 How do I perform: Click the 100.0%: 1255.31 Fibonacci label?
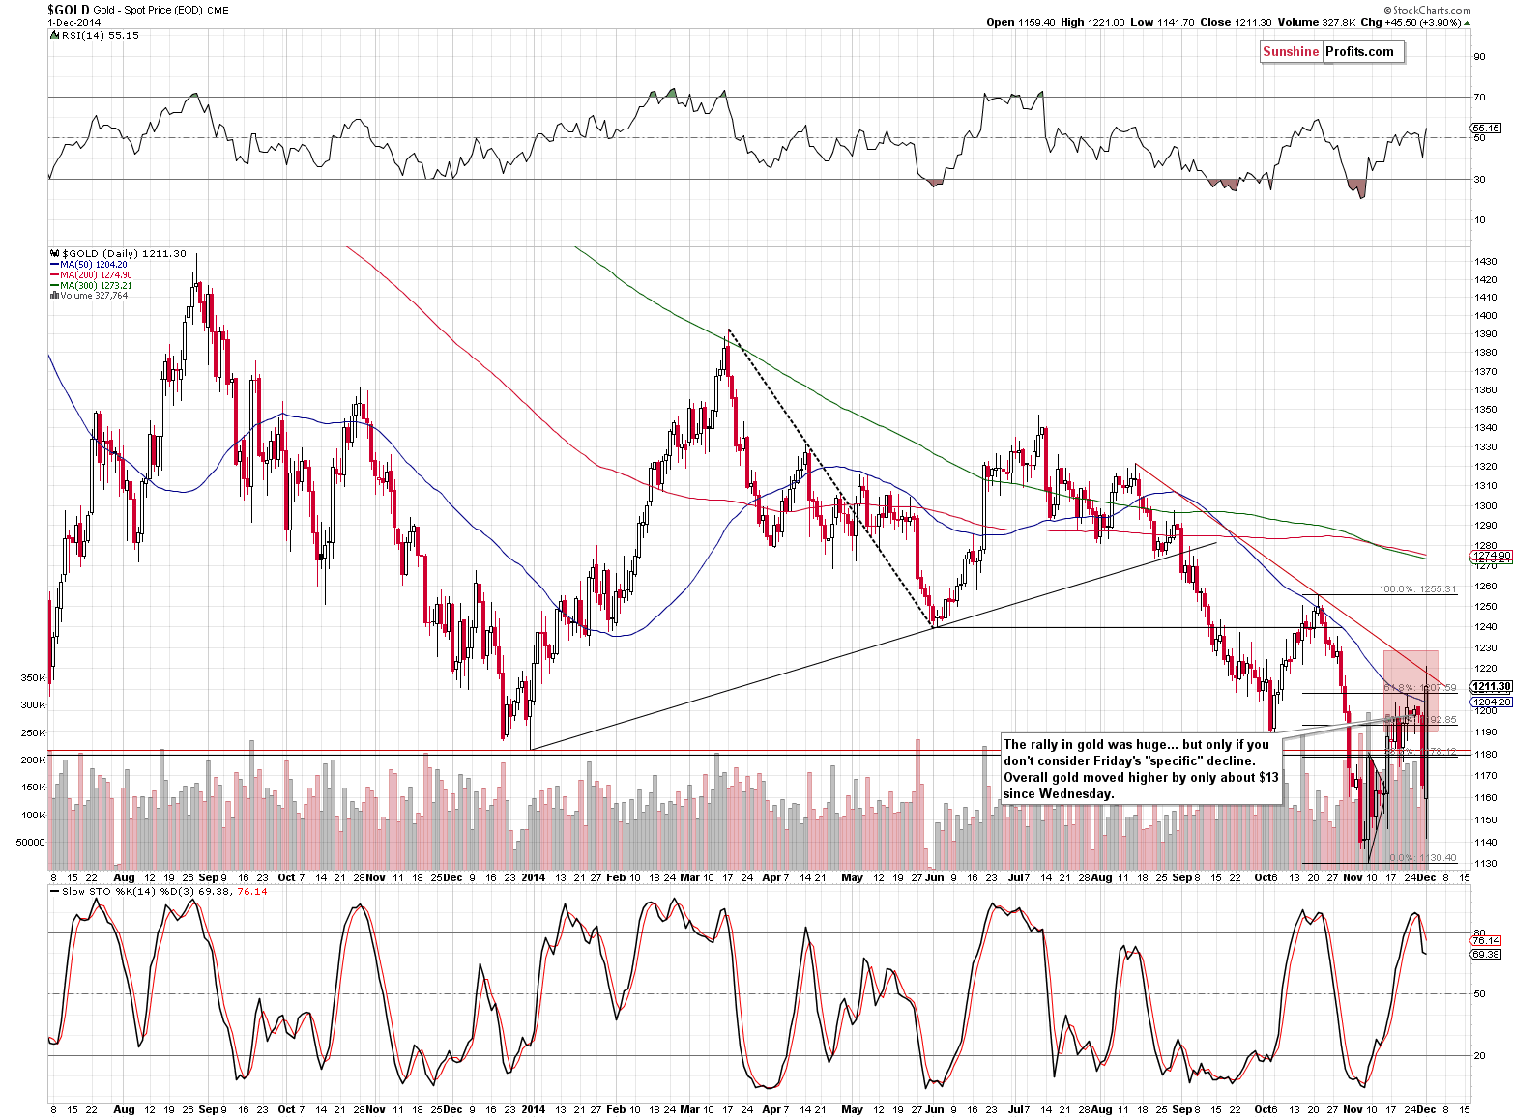(1416, 588)
